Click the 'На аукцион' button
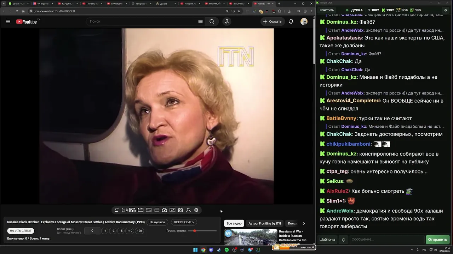 tap(157, 222)
